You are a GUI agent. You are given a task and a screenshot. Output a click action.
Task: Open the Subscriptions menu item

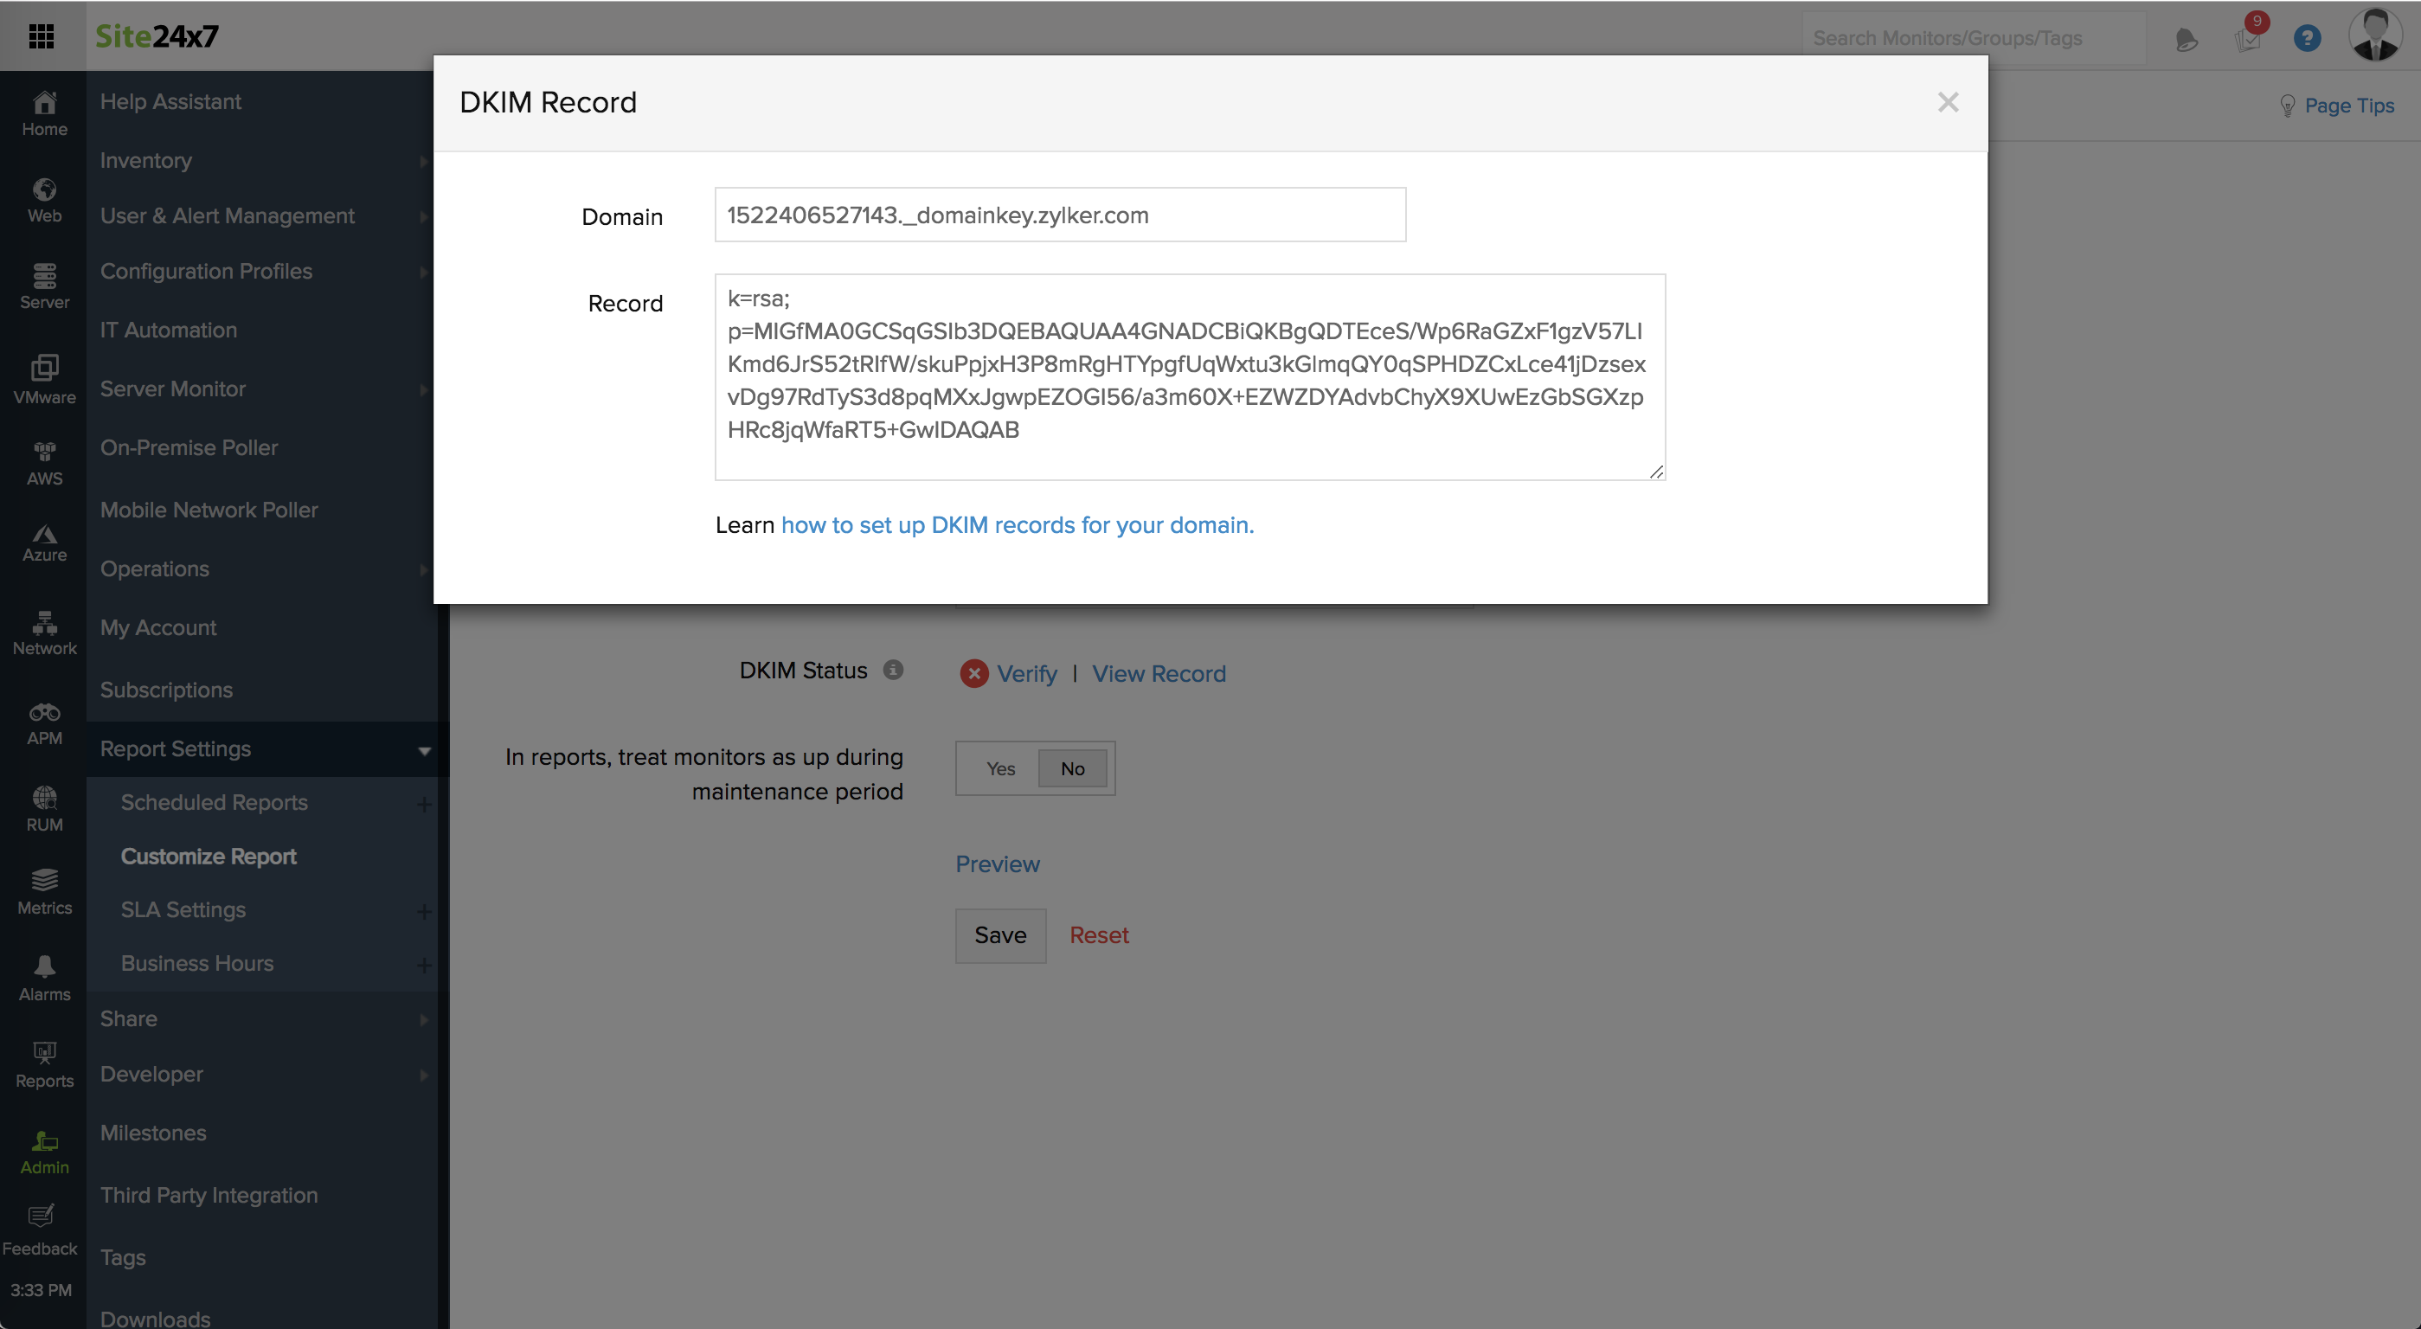click(x=166, y=689)
